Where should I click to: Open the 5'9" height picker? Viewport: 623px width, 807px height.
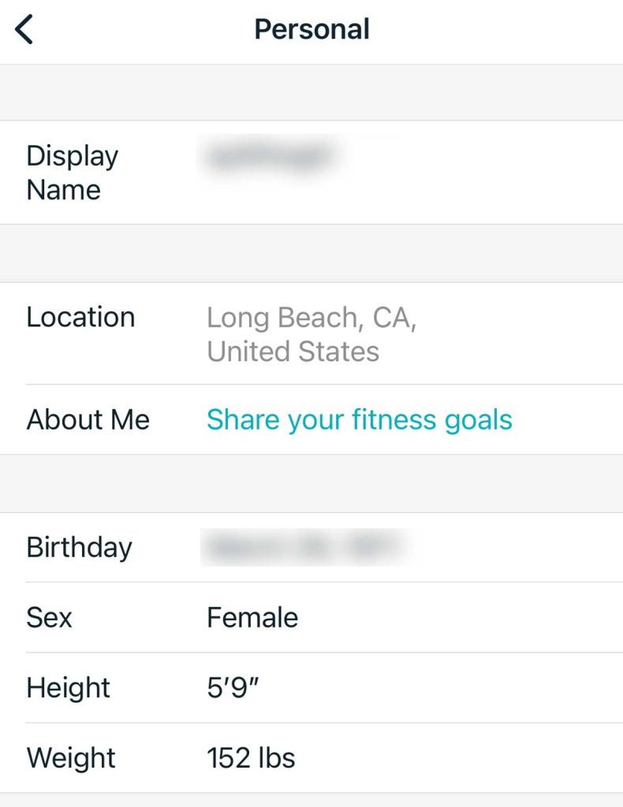[233, 687]
